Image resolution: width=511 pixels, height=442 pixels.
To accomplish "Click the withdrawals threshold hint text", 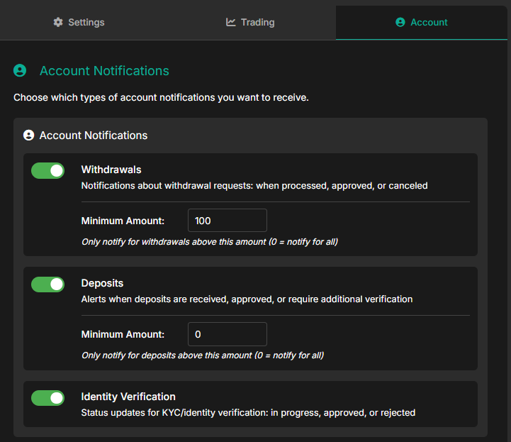I will click(209, 242).
